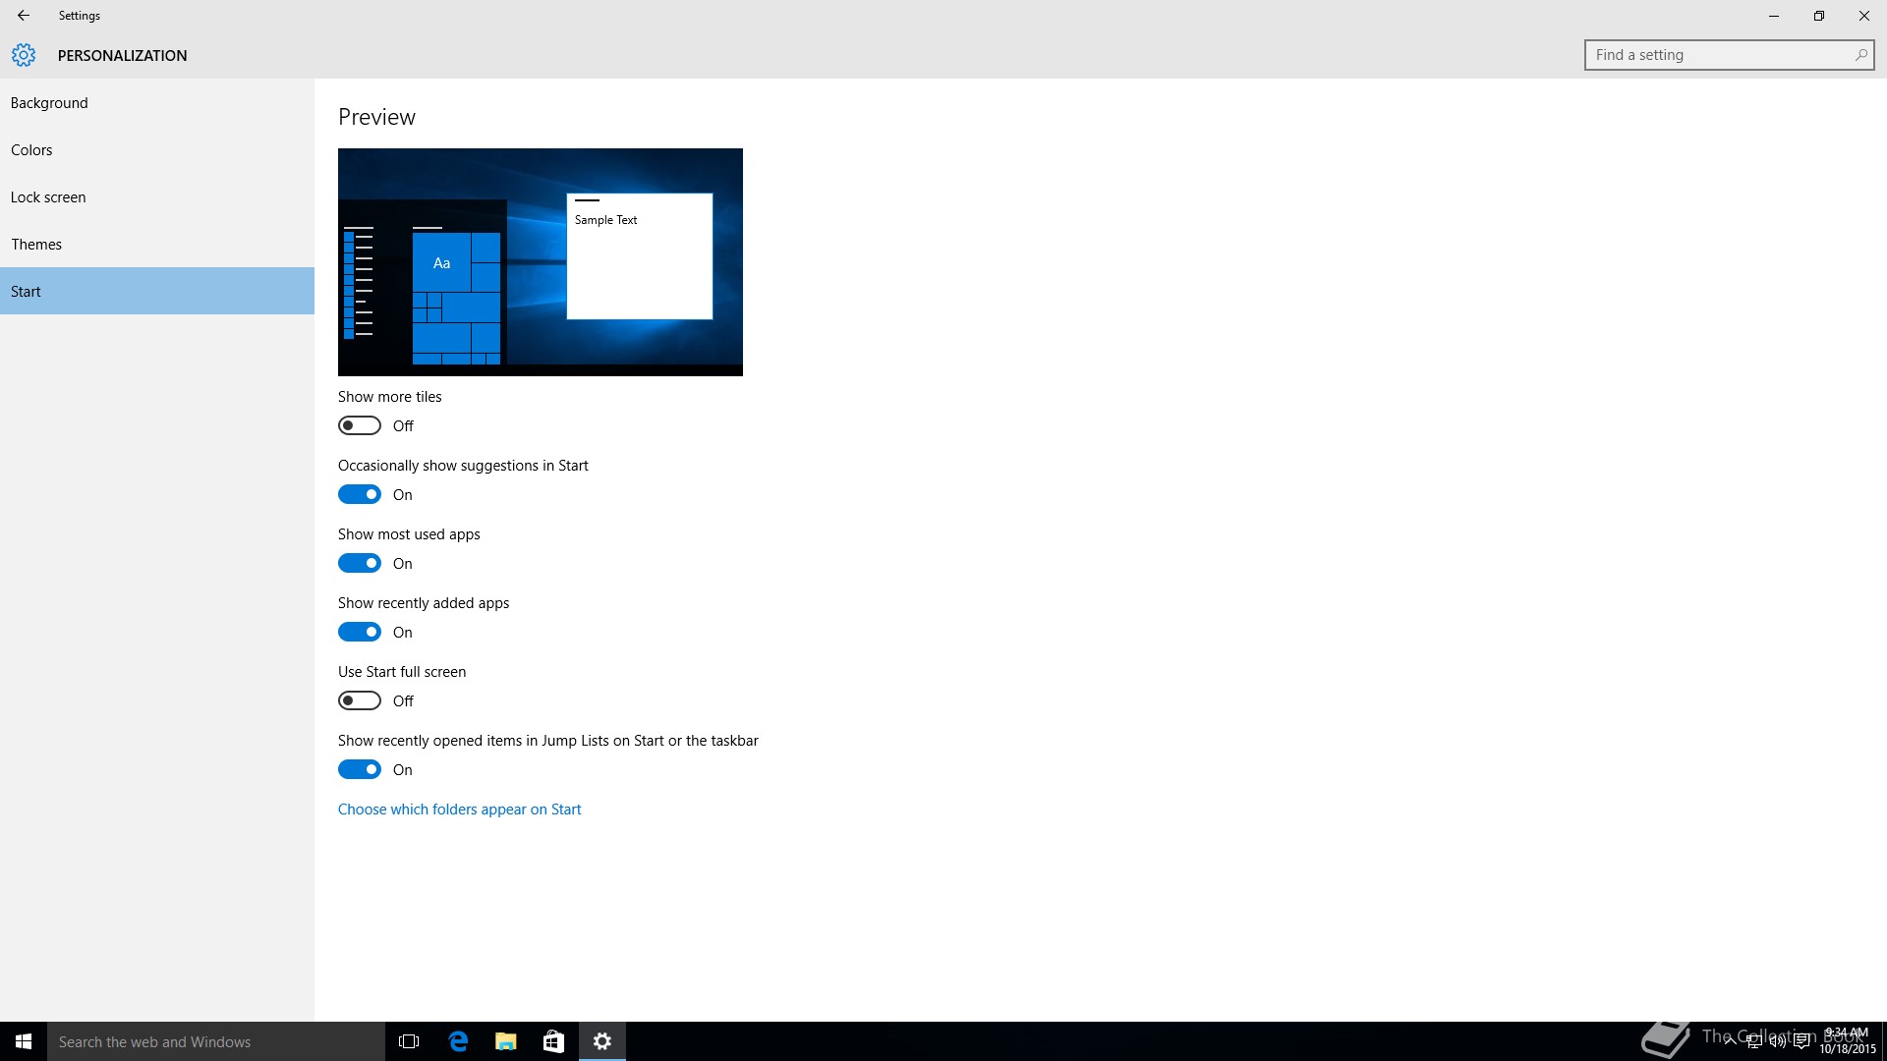The width and height of the screenshot is (1887, 1061).
Task: Click the Personalization gear icon
Action: tap(24, 55)
